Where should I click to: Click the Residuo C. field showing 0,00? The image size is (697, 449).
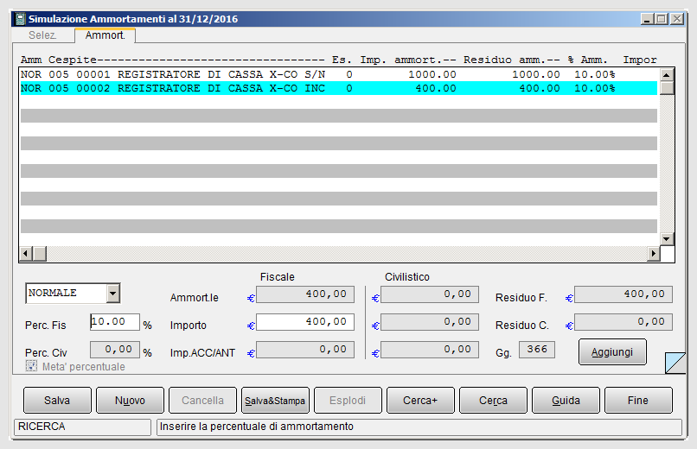(623, 322)
